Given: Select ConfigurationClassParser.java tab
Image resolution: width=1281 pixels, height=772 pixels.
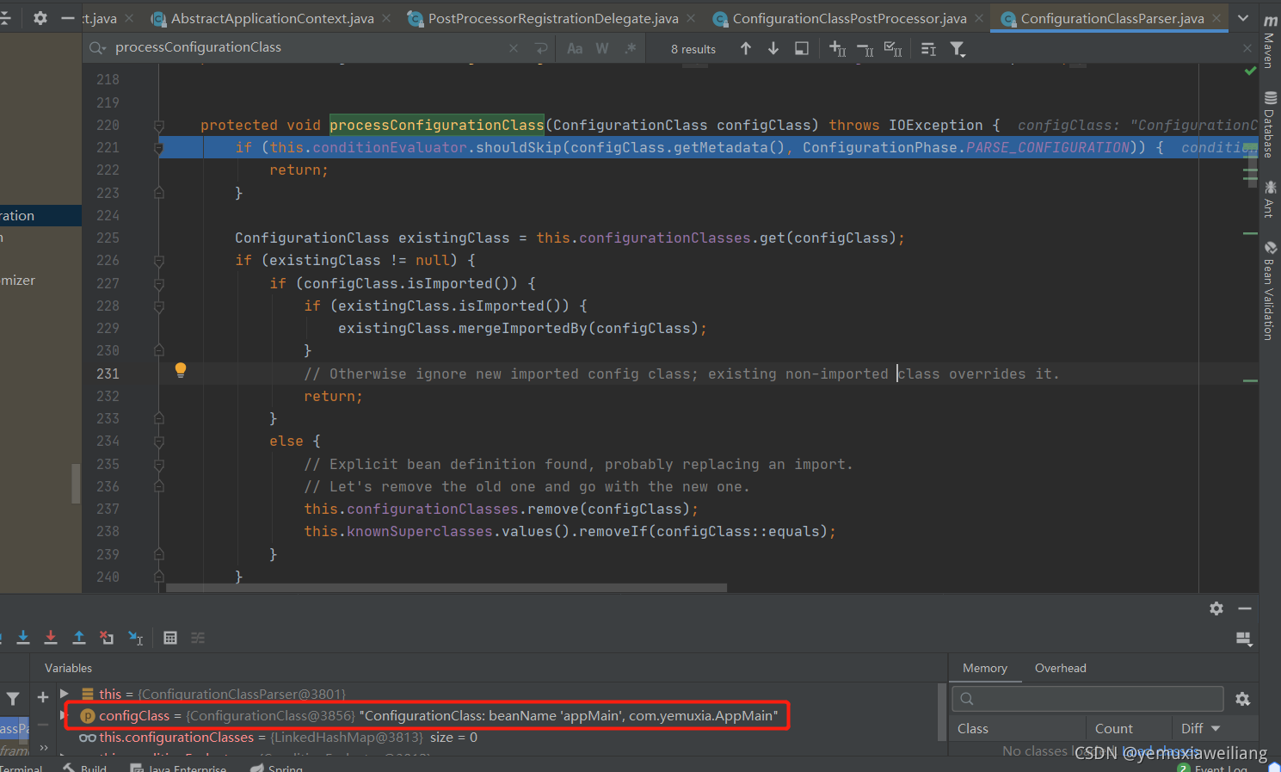Looking at the screenshot, I should click(x=1112, y=18).
